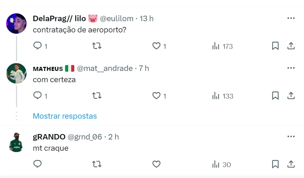Open the @mat__andrade profile handle
Viewport: 304px width, 178px height.
[x=105, y=68]
